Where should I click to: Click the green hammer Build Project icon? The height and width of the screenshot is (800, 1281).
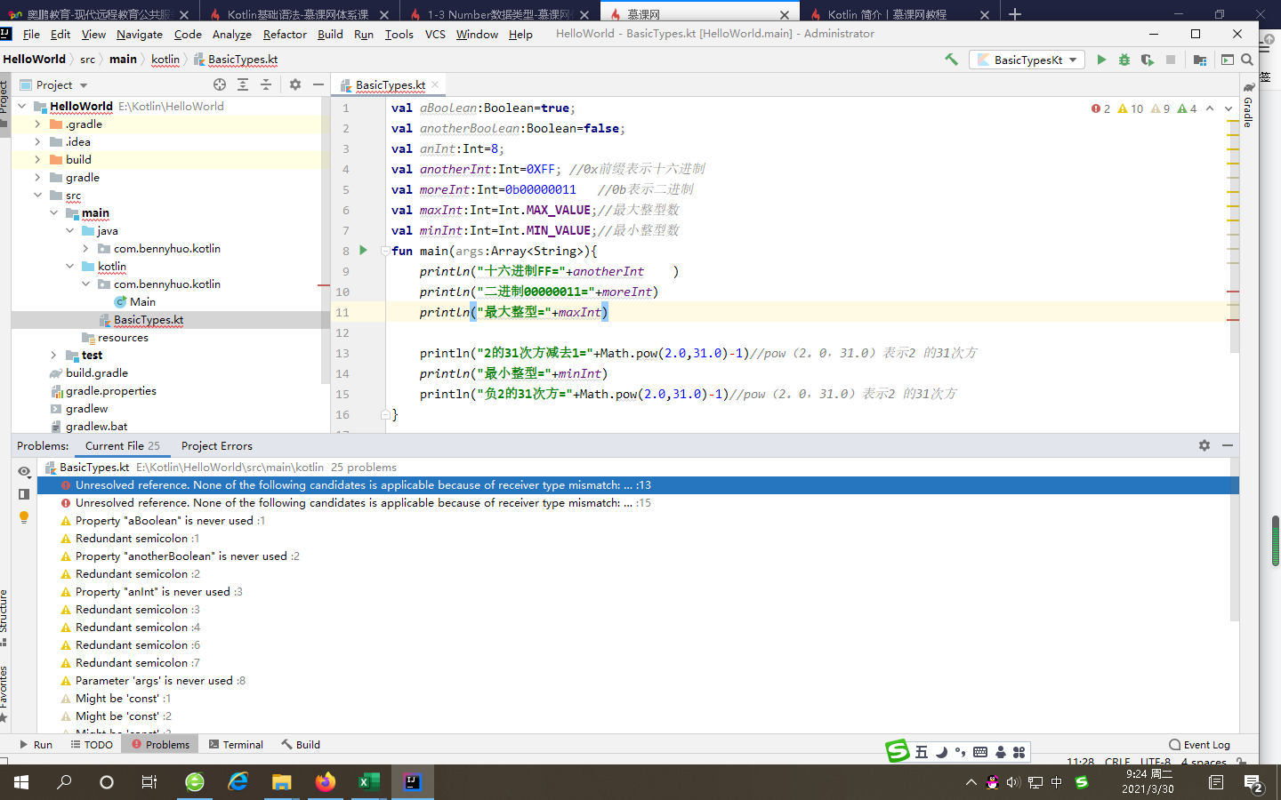tap(951, 60)
